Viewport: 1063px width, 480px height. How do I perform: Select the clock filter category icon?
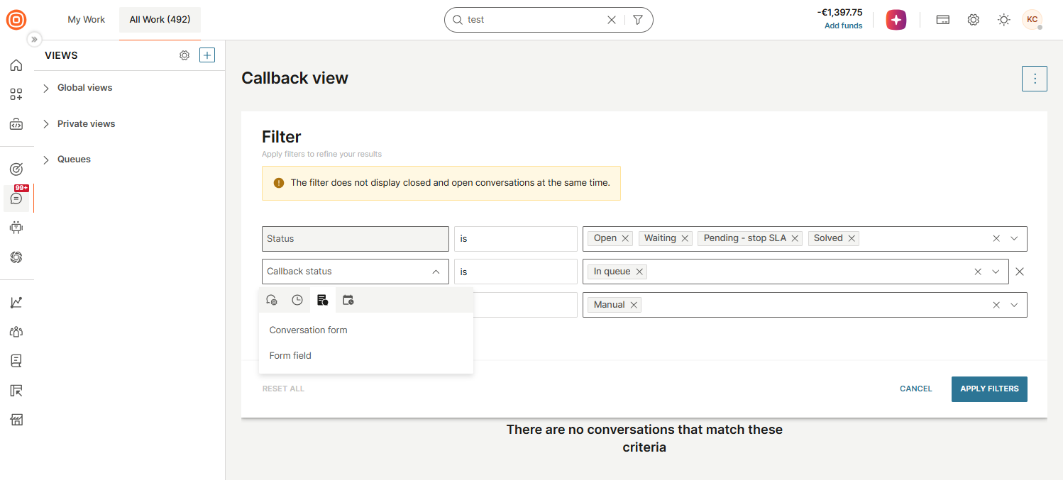[x=297, y=300]
